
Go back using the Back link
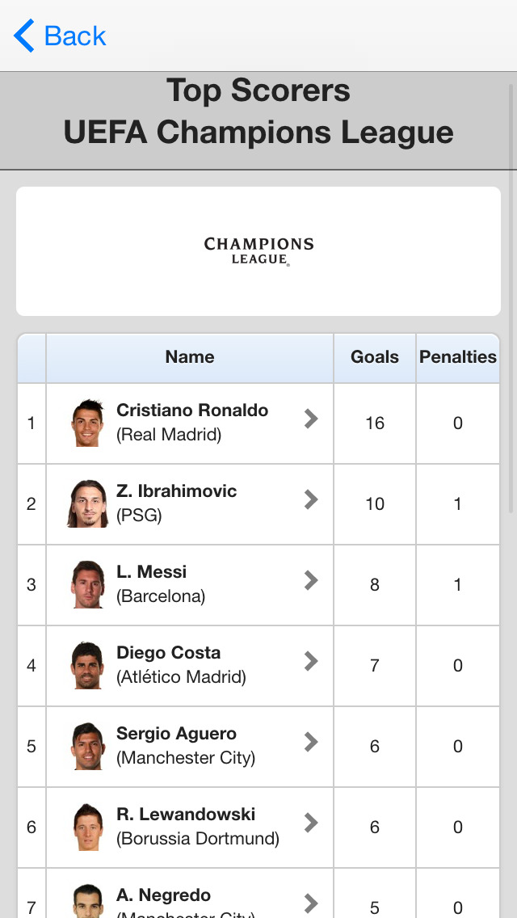(75, 36)
